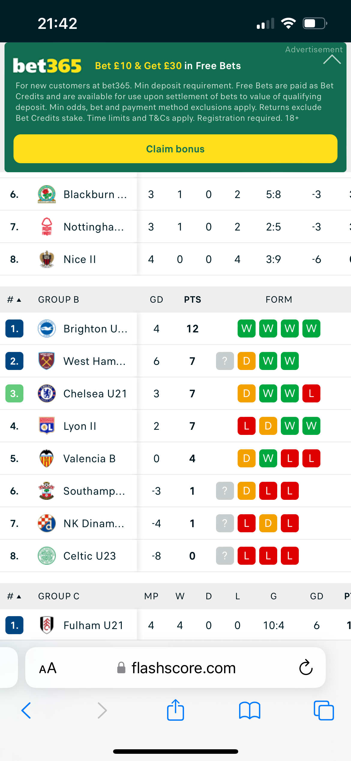Tap Safari back arrow icon

coord(26,711)
